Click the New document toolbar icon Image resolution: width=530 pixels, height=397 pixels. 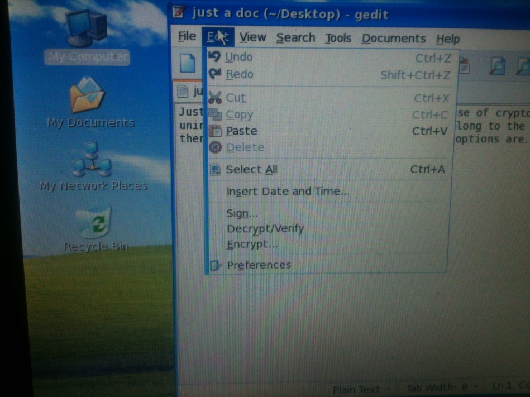(188, 64)
